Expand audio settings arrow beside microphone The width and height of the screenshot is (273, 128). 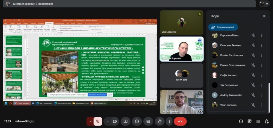(90, 121)
